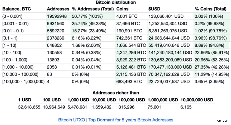Select the [1 - 10) balance range cell

click(x=9, y=45)
